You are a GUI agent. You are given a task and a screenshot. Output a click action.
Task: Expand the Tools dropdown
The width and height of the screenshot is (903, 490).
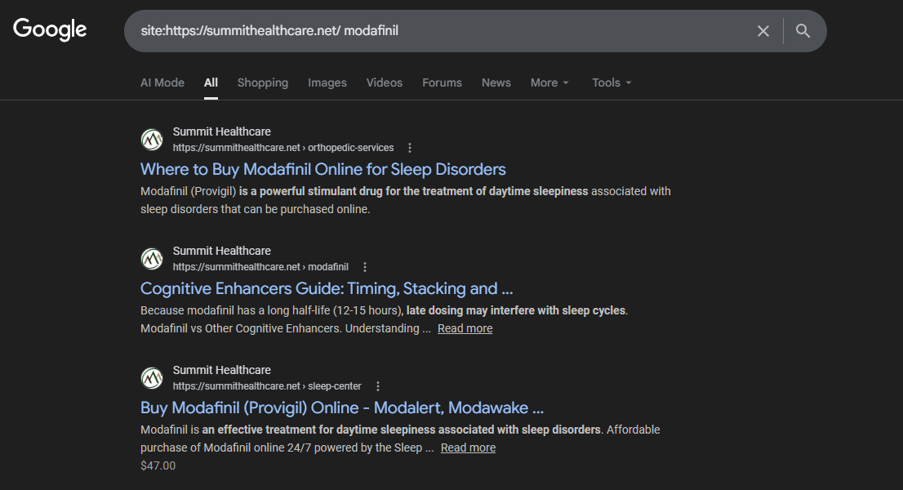(612, 82)
